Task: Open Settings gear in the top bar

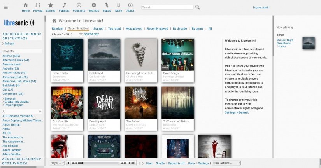Action: coord(94,7)
